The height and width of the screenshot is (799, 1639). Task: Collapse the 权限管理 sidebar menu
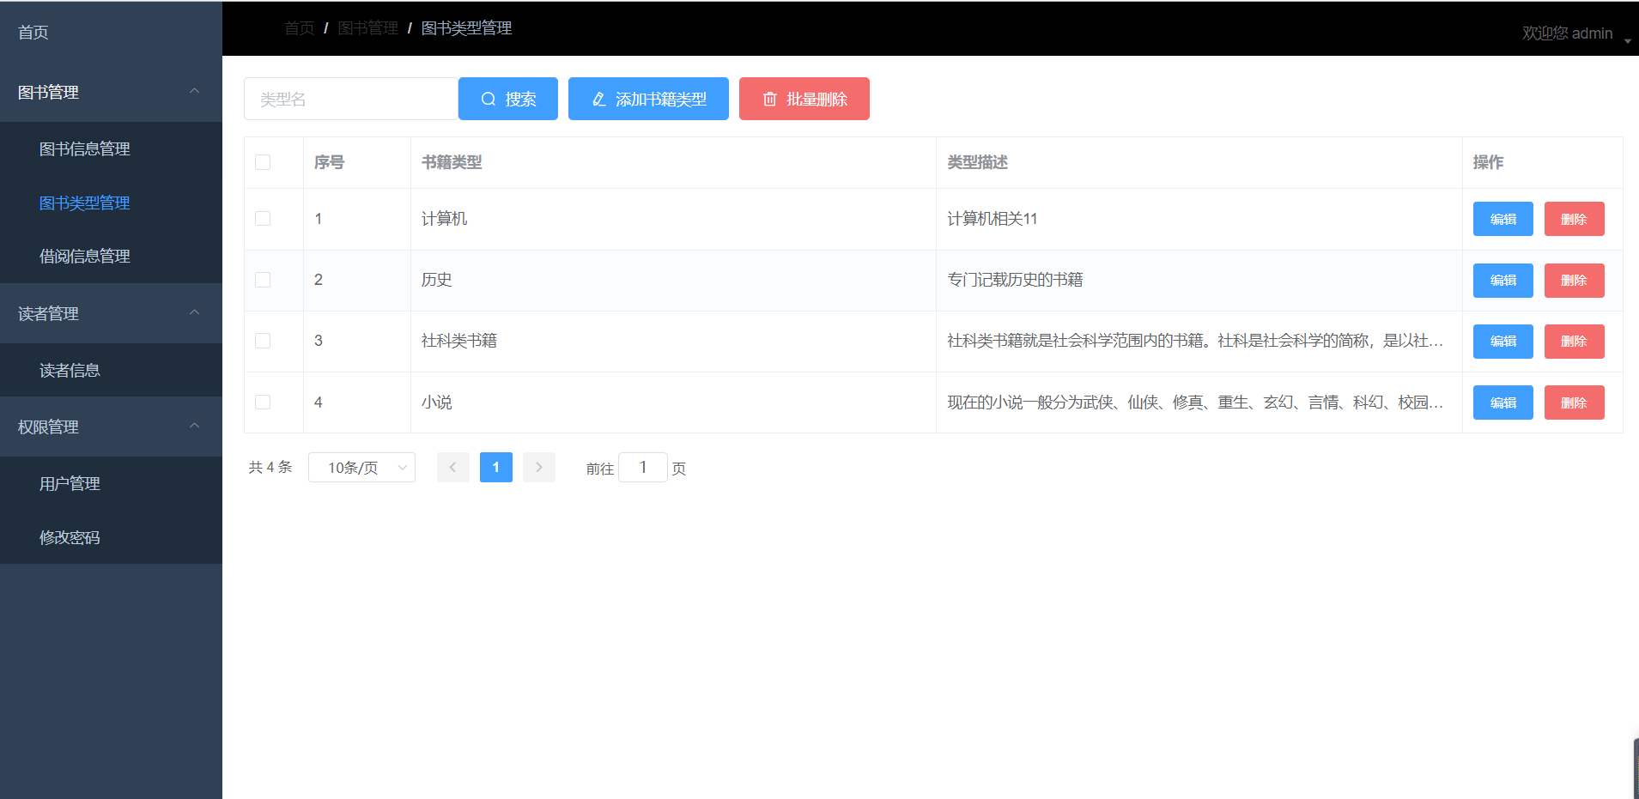click(111, 427)
